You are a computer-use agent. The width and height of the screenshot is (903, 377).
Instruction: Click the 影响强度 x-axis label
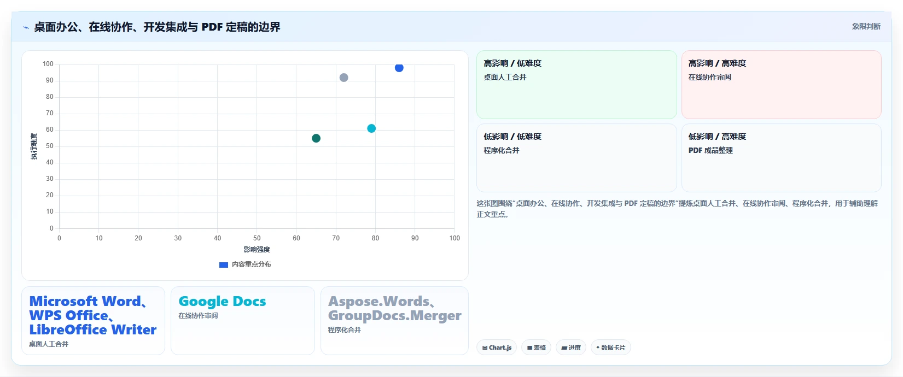[x=257, y=250]
